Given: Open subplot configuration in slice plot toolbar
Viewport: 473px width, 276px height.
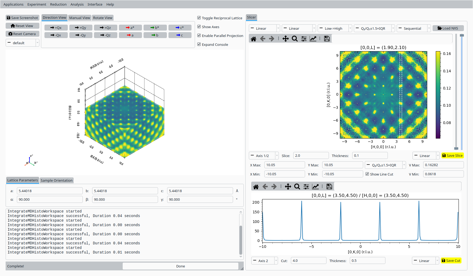Looking at the screenshot, I should point(304,39).
